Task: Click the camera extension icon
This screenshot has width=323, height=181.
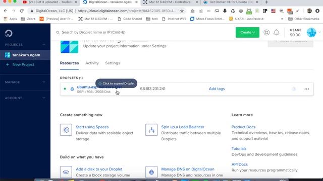Action: [192, 11]
